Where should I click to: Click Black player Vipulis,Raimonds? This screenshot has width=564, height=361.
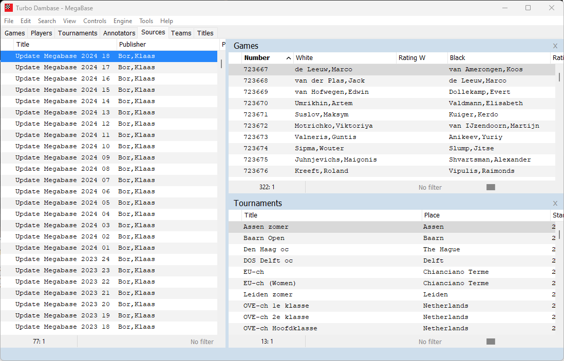pyautogui.click(x=481, y=171)
